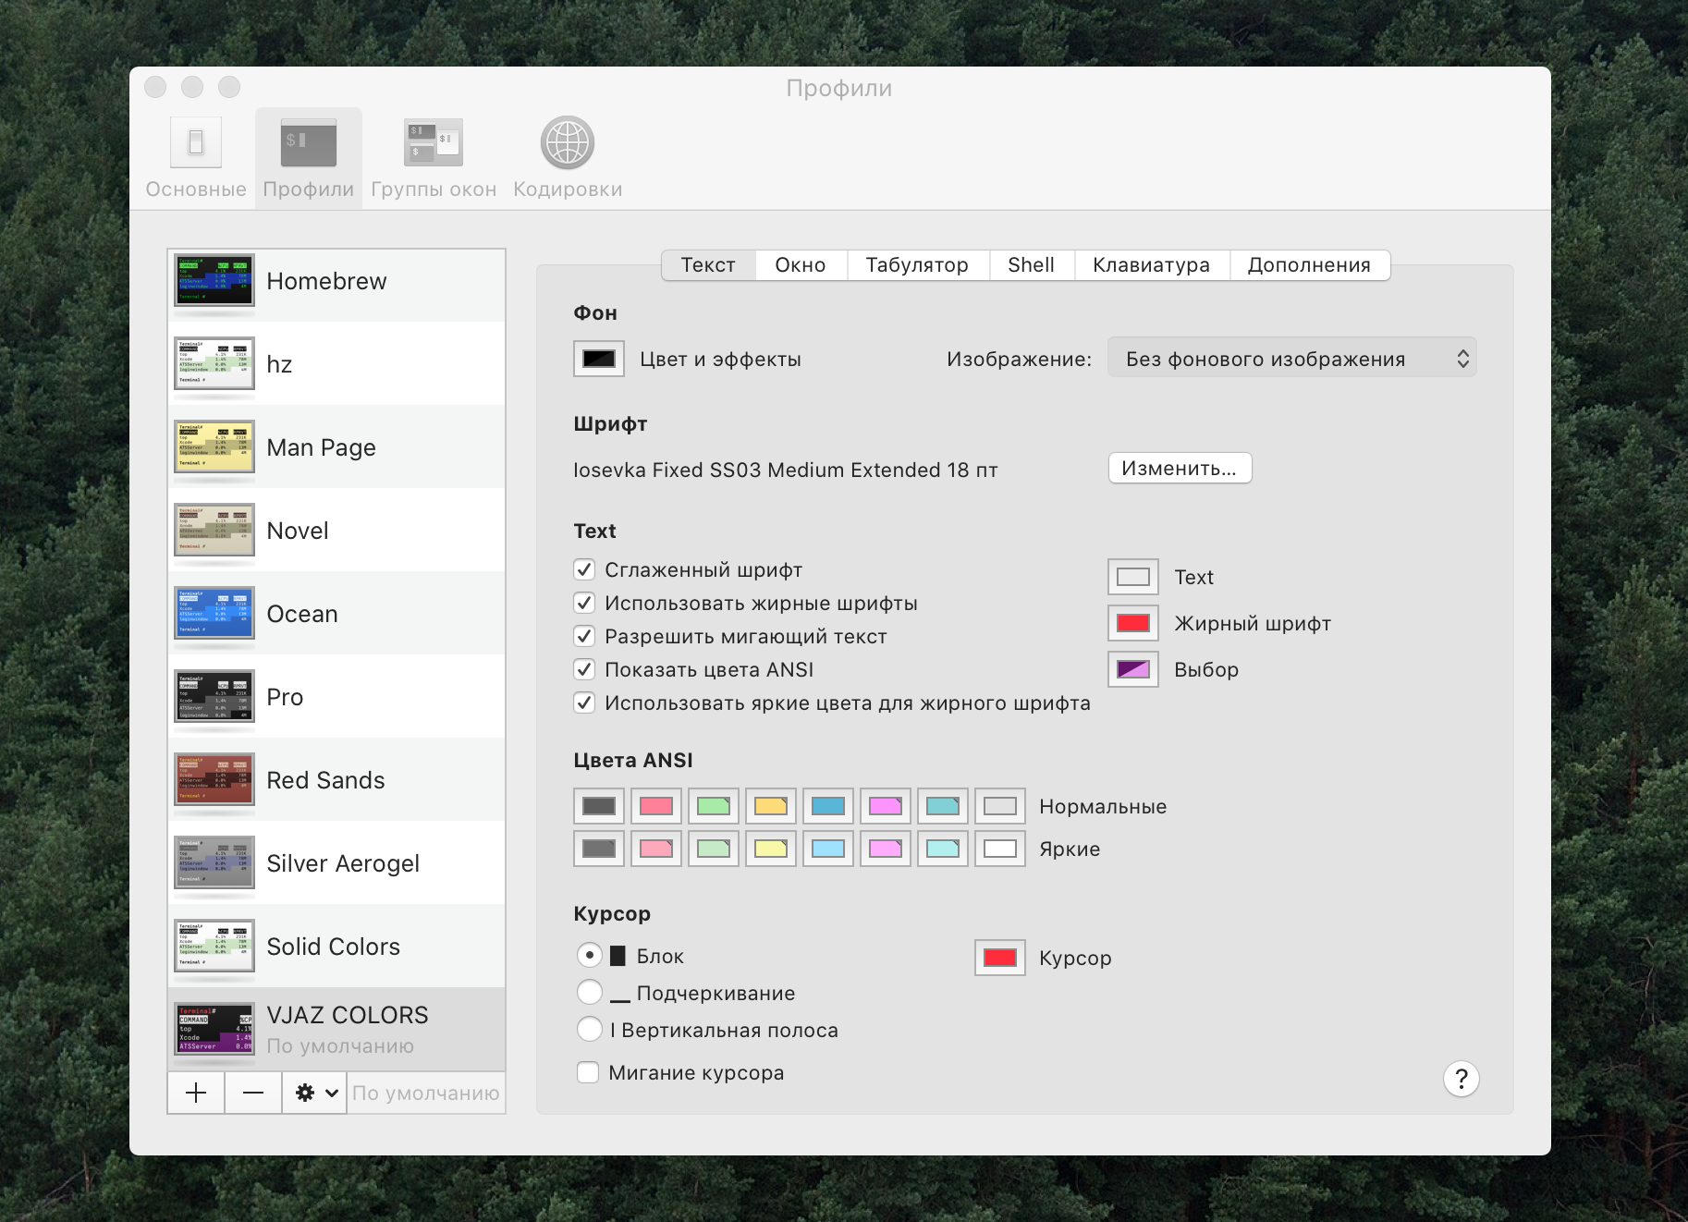Image resolution: width=1688 pixels, height=1222 pixels.
Task: Remove selected profile using minus icon
Action: pos(253,1093)
